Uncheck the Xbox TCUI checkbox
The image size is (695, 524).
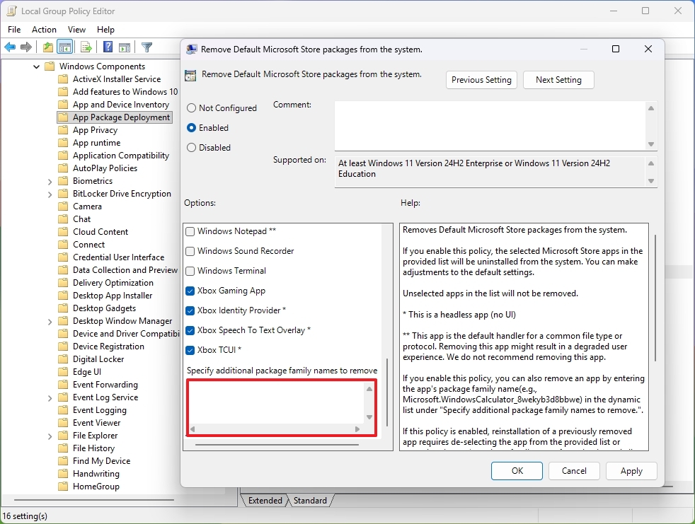point(190,350)
